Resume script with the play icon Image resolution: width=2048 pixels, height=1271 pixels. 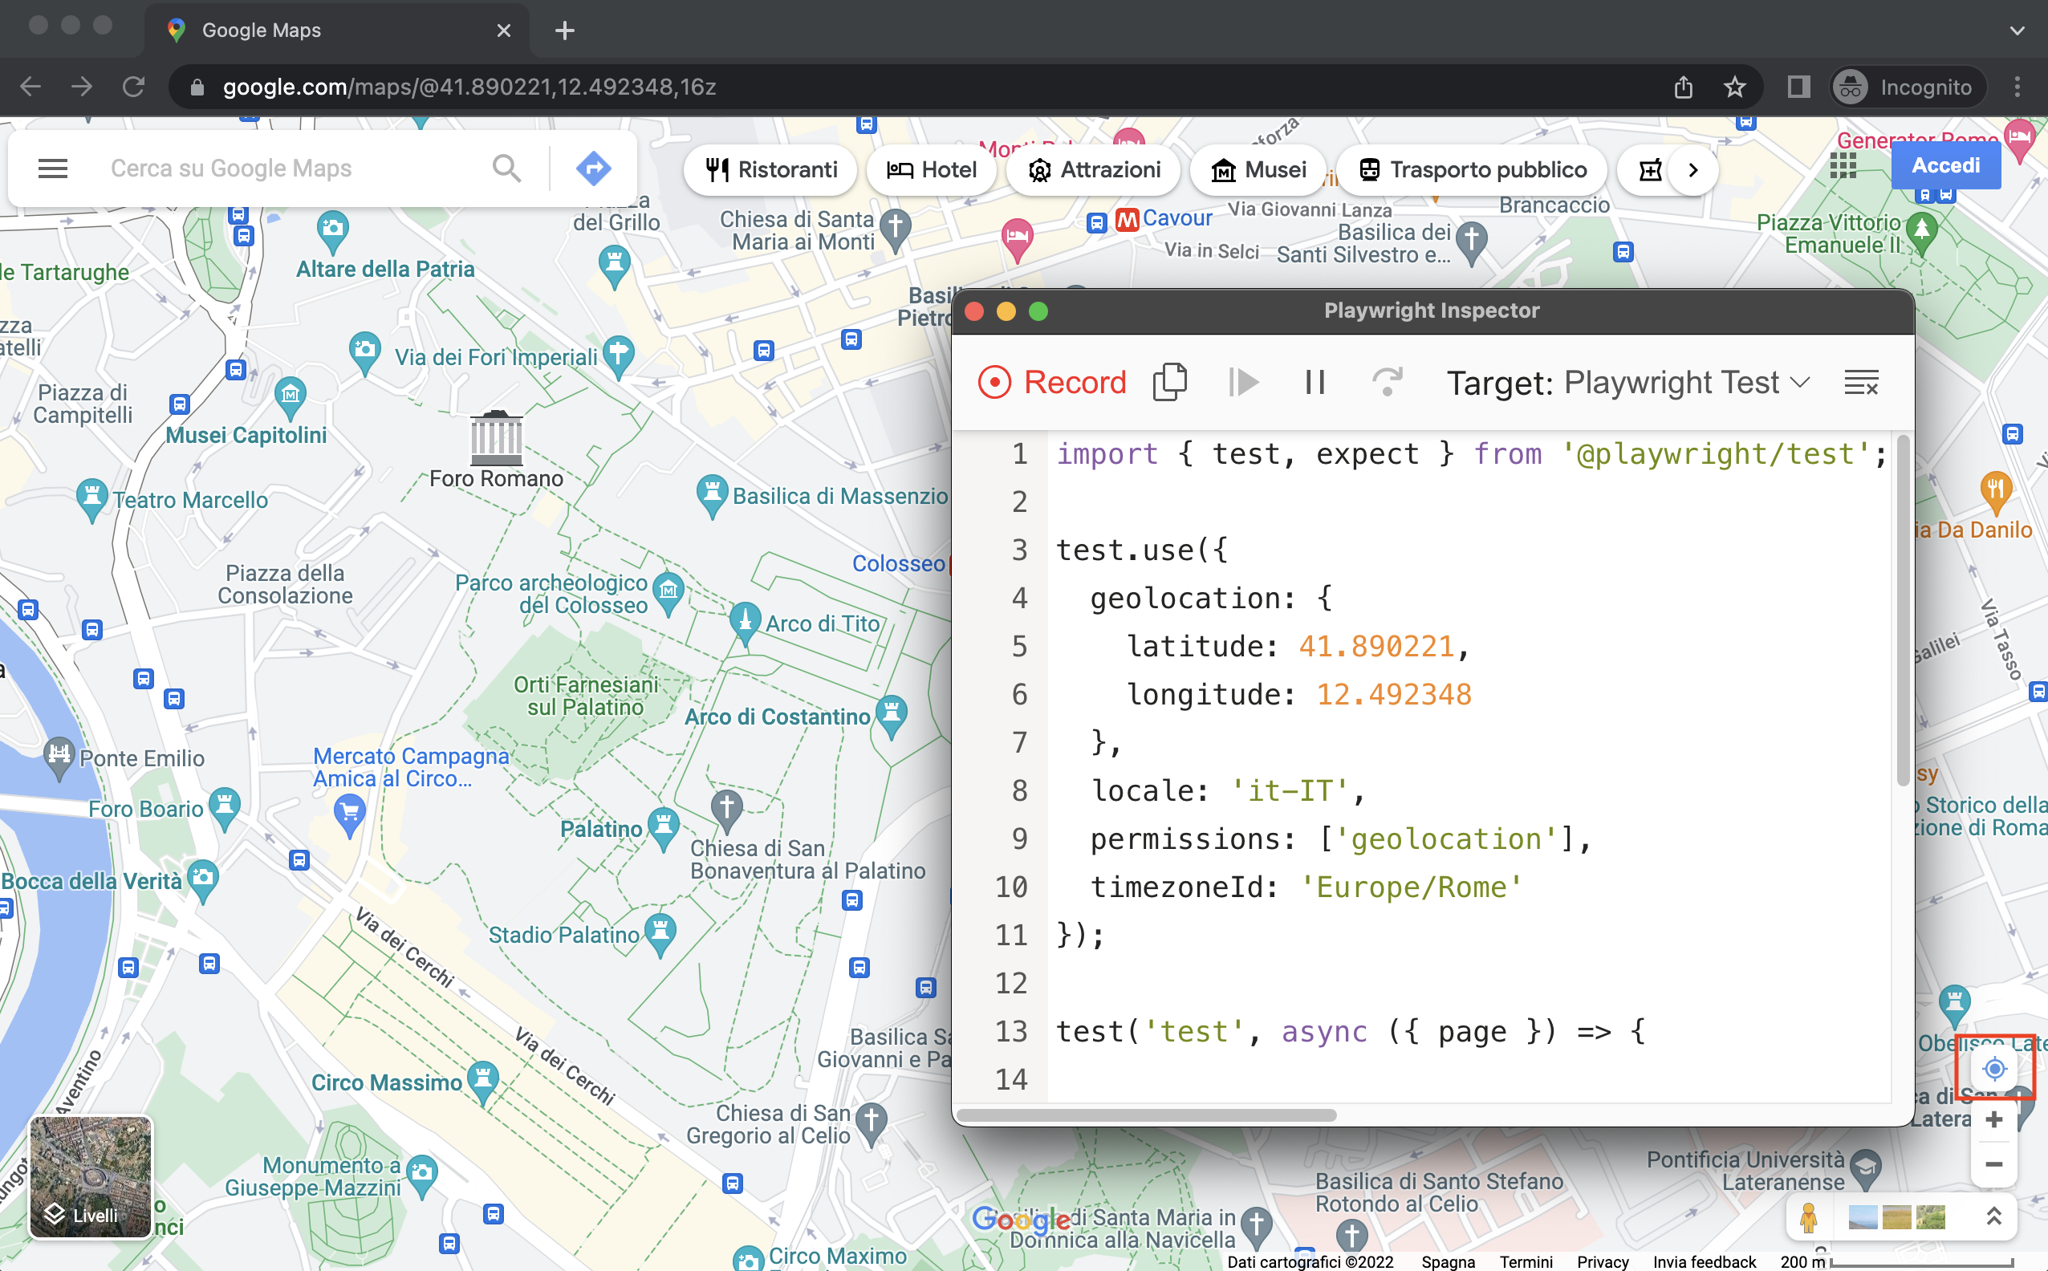[x=1242, y=383]
